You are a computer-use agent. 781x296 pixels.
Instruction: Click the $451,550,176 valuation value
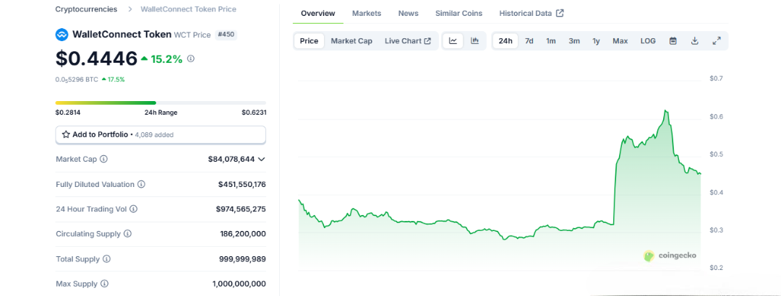pyautogui.click(x=242, y=184)
